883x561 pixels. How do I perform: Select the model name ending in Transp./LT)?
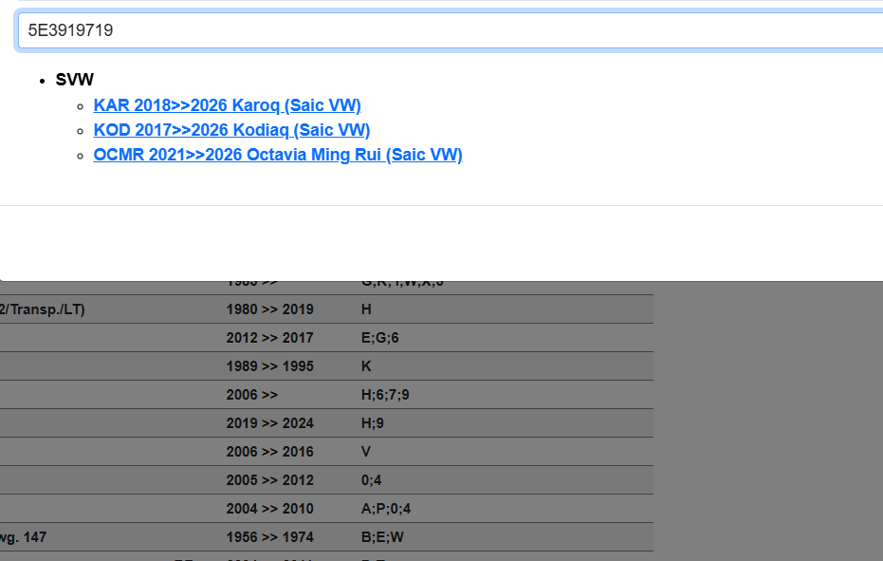(42, 309)
